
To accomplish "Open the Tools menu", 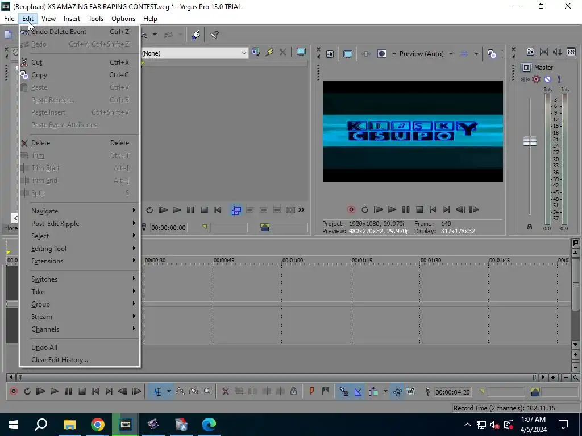I will (x=95, y=19).
